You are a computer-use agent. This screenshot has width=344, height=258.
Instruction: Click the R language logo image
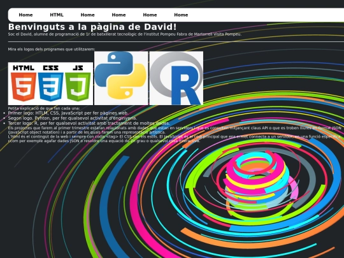pos(176,78)
